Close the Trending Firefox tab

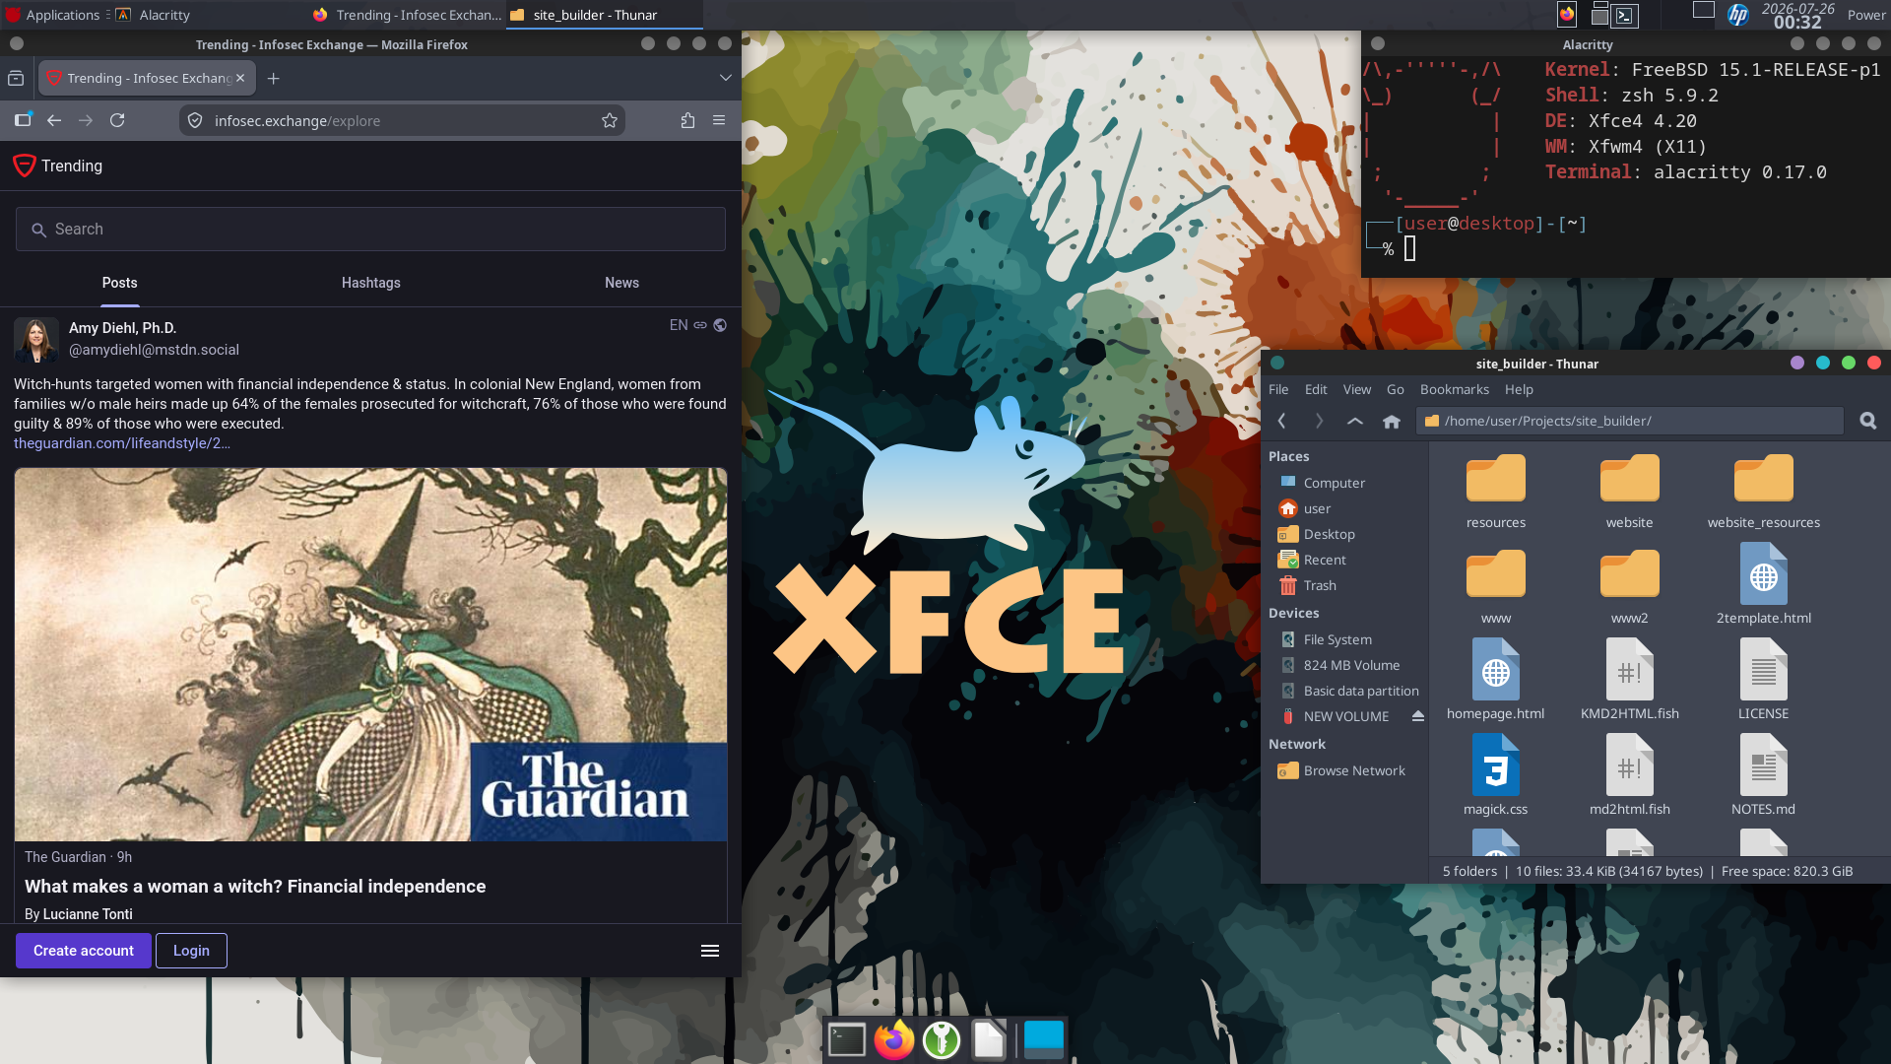click(240, 78)
